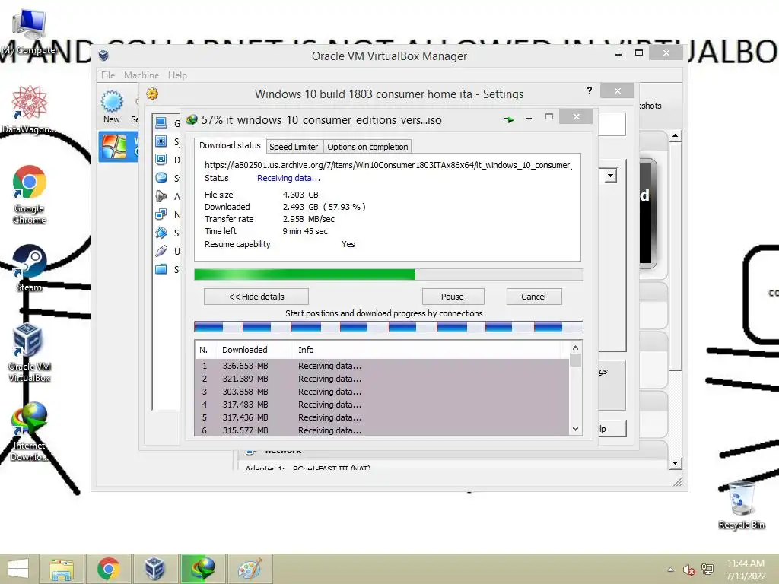Open the Recycle Bin
Image resolution: width=779 pixels, height=584 pixels.
[x=741, y=506]
